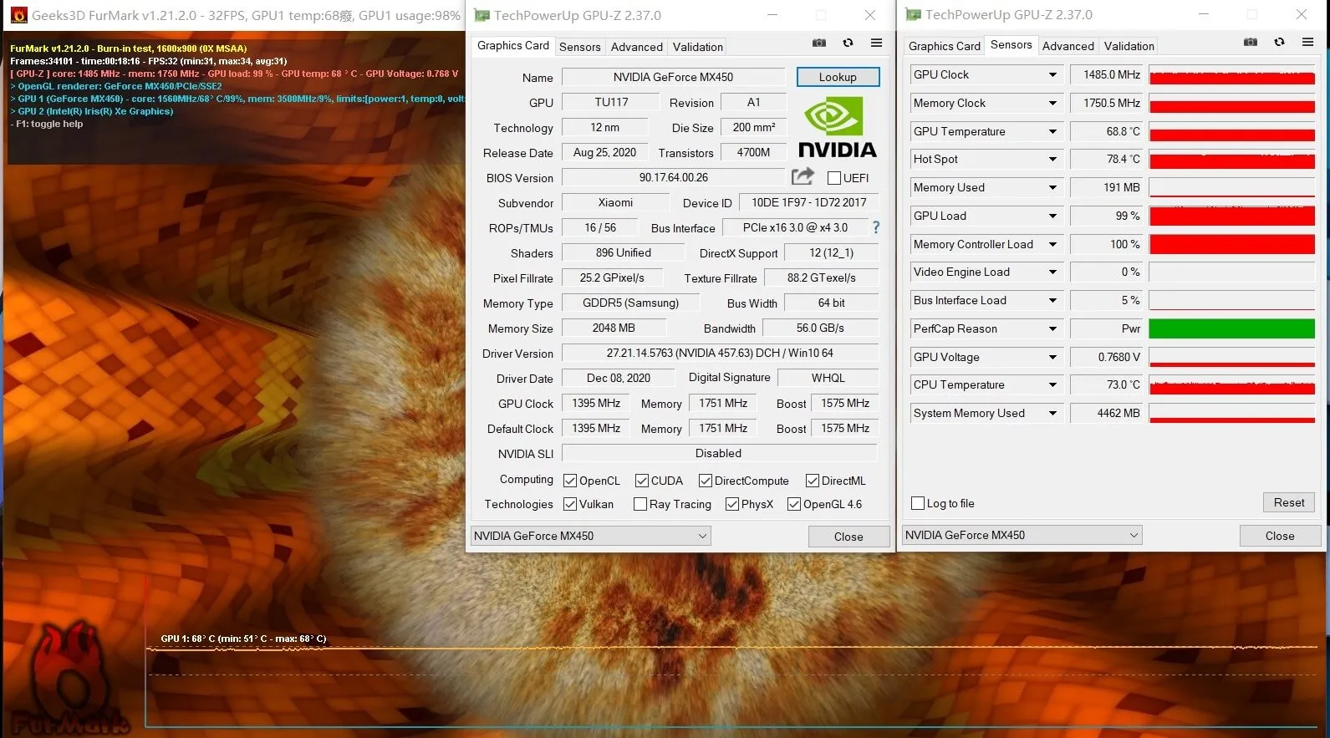The width and height of the screenshot is (1330, 738).
Task: Open the Memory Used sensor dropdown
Action: (1052, 187)
